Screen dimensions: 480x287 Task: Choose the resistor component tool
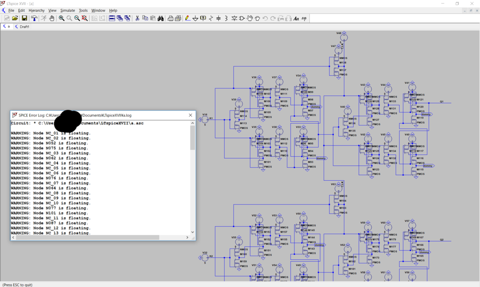tap(211, 18)
